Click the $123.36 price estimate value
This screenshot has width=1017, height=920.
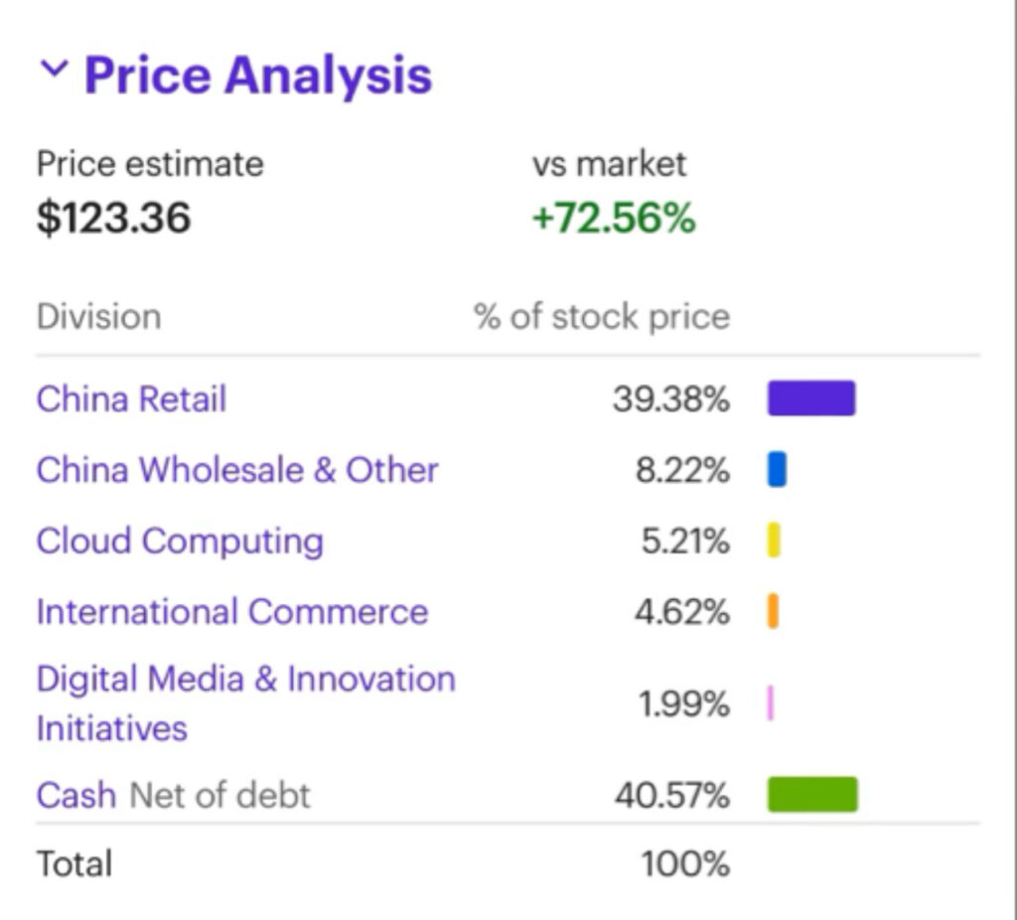tap(113, 218)
